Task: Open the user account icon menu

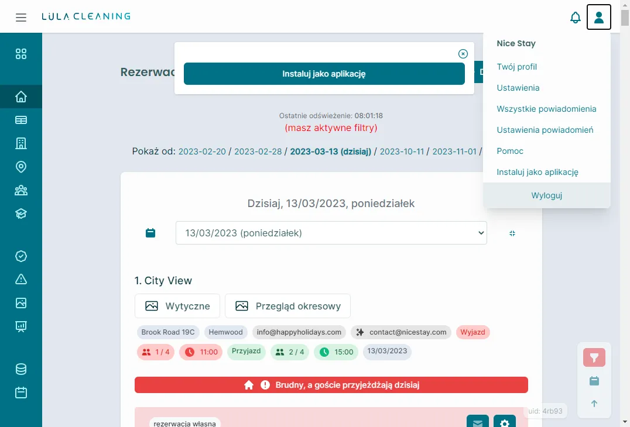Action: click(x=598, y=18)
